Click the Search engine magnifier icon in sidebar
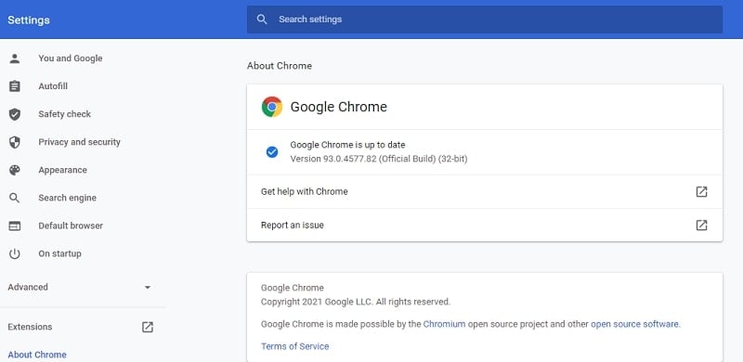Screen dimensions: 743x362 15,198
